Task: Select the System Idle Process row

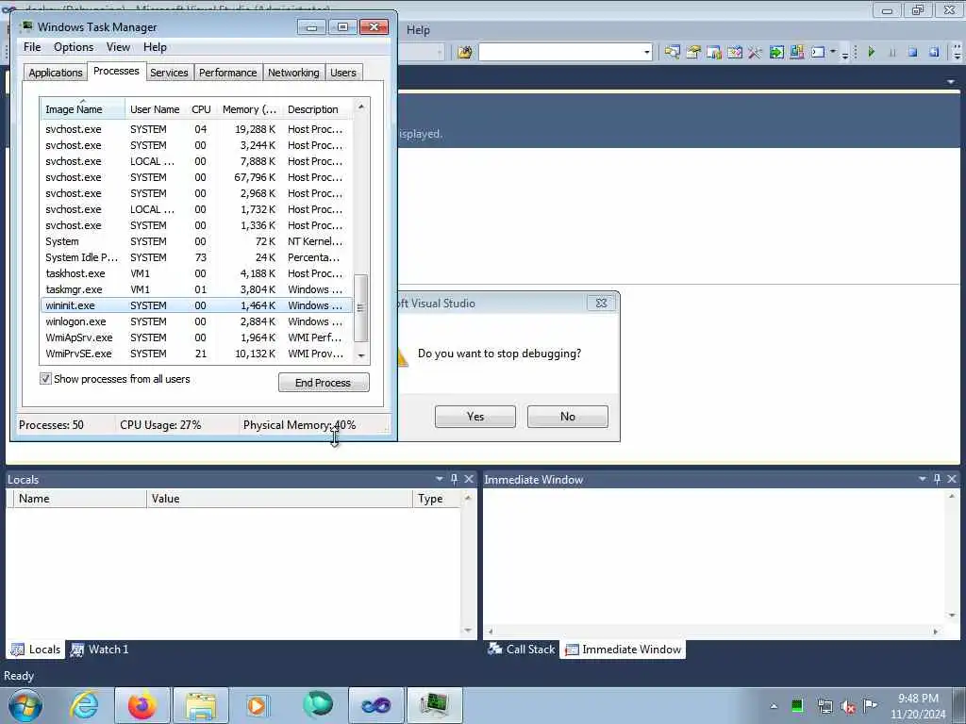Action: (196, 257)
